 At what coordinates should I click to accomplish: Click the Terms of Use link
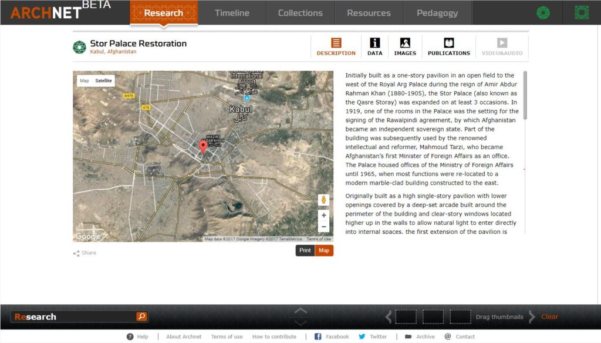click(227, 337)
